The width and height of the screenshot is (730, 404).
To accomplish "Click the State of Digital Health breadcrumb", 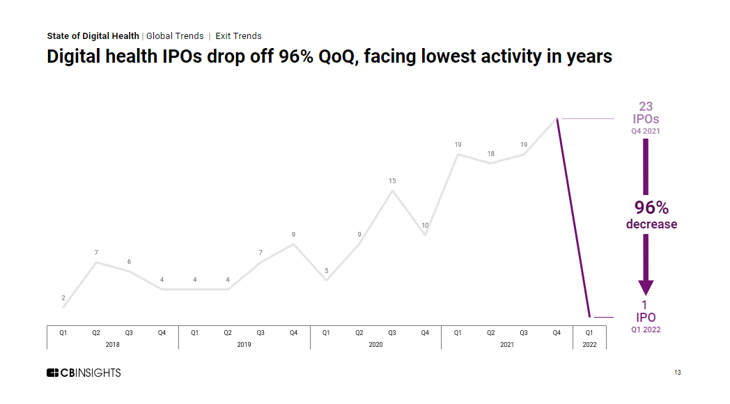I will [x=93, y=36].
